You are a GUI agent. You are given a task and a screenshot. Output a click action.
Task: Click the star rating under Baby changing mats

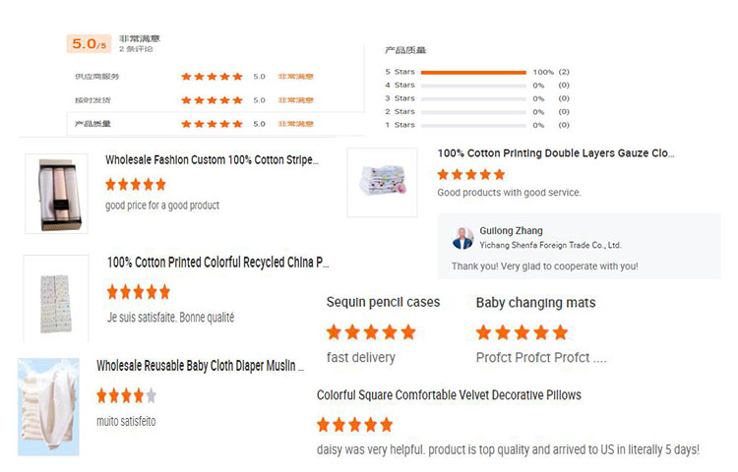coord(522,332)
